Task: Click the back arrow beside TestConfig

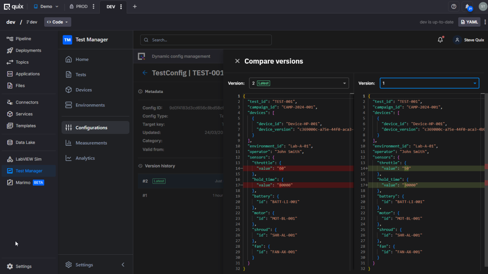Action: (x=145, y=73)
